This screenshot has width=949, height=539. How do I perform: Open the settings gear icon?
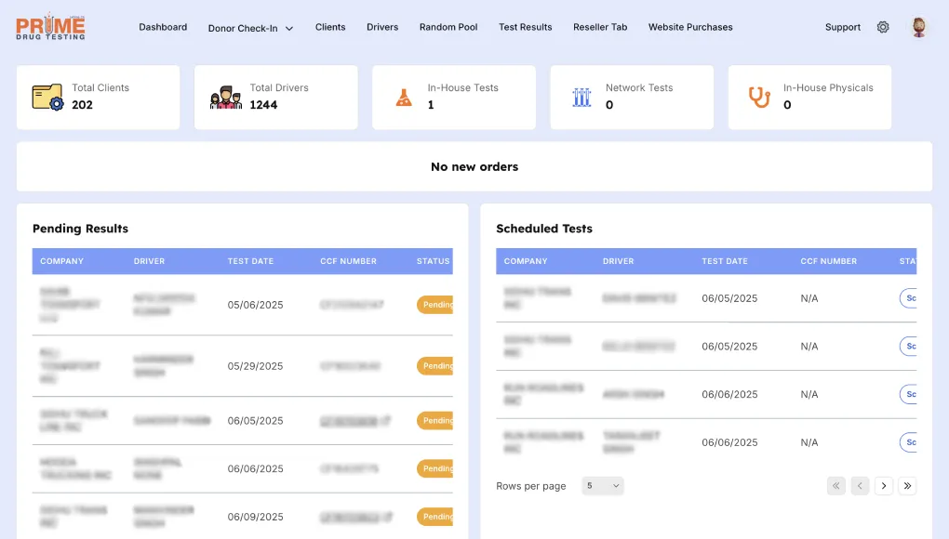883,27
